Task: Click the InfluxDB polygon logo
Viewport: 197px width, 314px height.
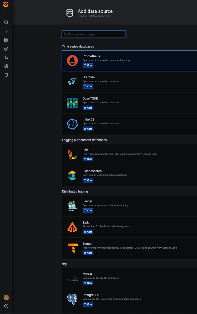Action: [x=72, y=124]
